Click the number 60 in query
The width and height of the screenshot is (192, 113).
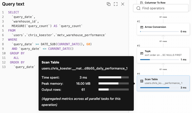click(x=88, y=44)
